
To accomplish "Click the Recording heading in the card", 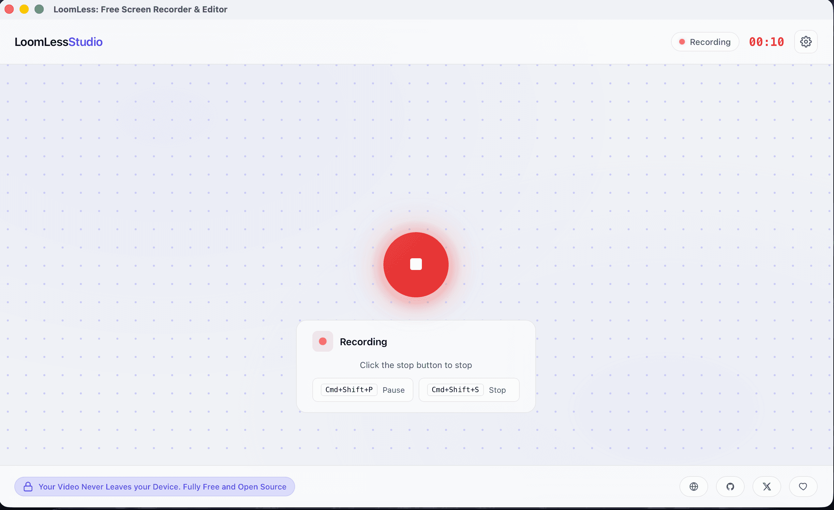I will [363, 342].
